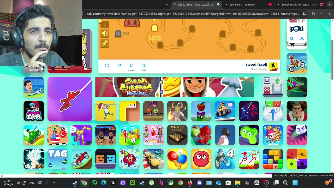334x188 pixels.
Task: Open the red stickman hook game
Action: click(70, 99)
